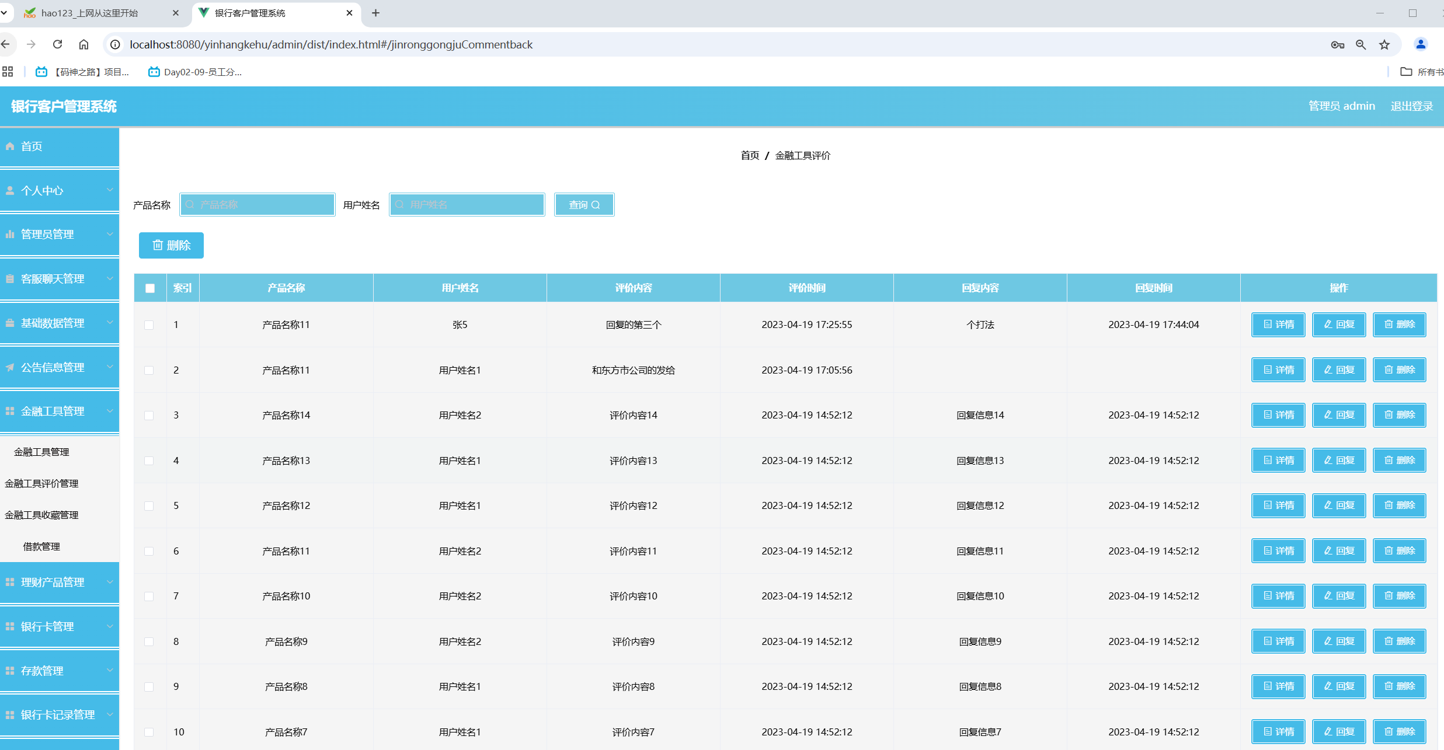Delete row 7 评价内容10
Screen dimensions: 1444x750
point(1400,596)
